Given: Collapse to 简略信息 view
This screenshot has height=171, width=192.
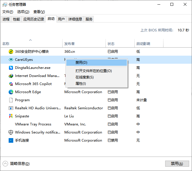Looking at the screenshot, I should point(16,164).
